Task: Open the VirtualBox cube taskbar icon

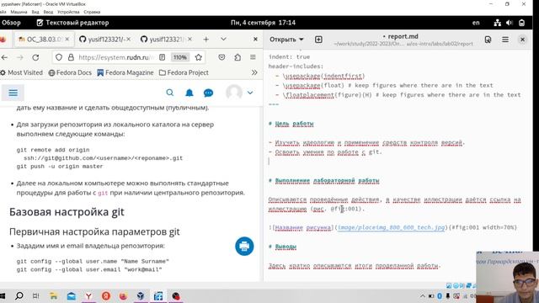Action: pyautogui.click(x=141, y=295)
